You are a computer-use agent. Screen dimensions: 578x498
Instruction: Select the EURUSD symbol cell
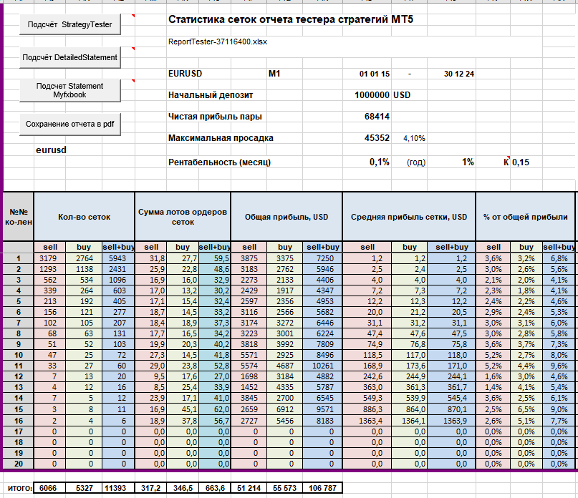coord(185,74)
